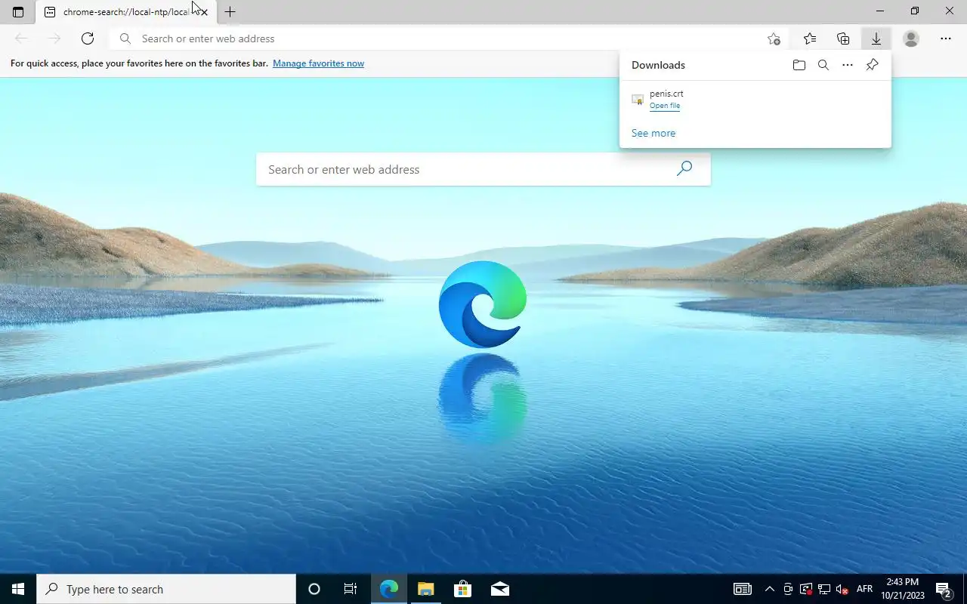The image size is (967, 604).
Task: Open Mail app from taskbar
Action: point(499,589)
